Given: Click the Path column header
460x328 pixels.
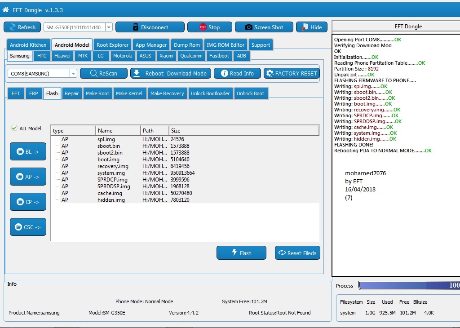Looking at the screenshot, I should pos(155,131).
